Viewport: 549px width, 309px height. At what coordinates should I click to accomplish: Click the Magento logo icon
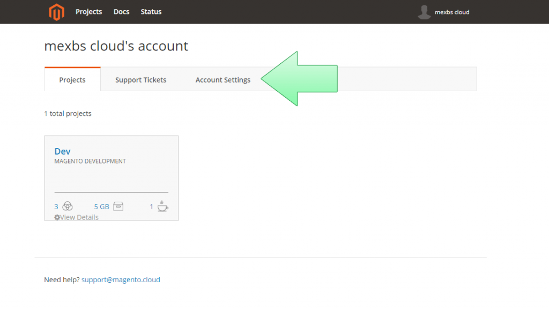tap(56, 12)
